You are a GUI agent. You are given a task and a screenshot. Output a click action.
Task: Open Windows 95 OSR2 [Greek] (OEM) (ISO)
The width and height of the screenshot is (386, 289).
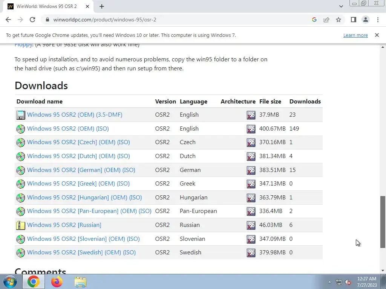tap(78, 183)
